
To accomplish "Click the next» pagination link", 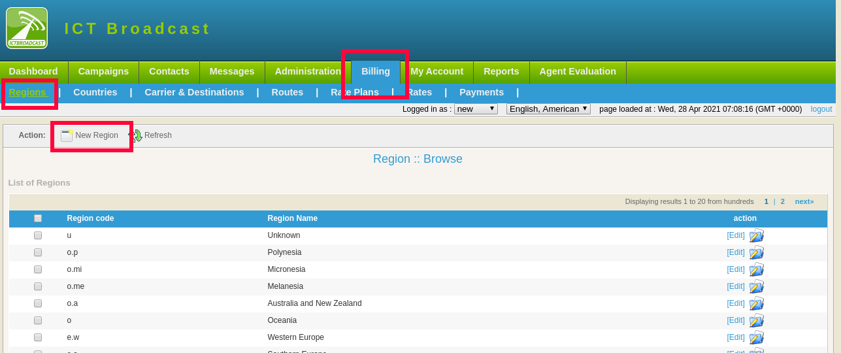I will click(804, 201).
